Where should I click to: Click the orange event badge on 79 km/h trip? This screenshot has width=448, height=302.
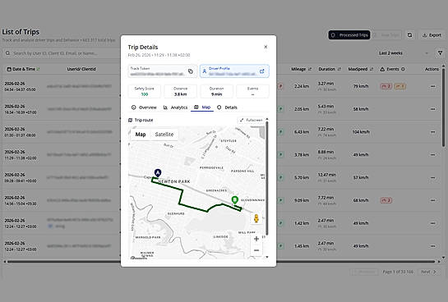[x=400, y=86]
